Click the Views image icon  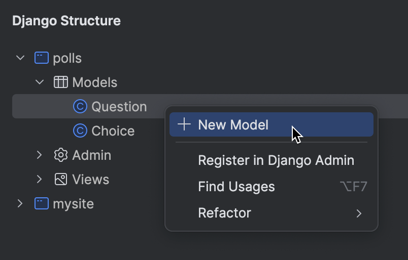(x=61, y=180)
